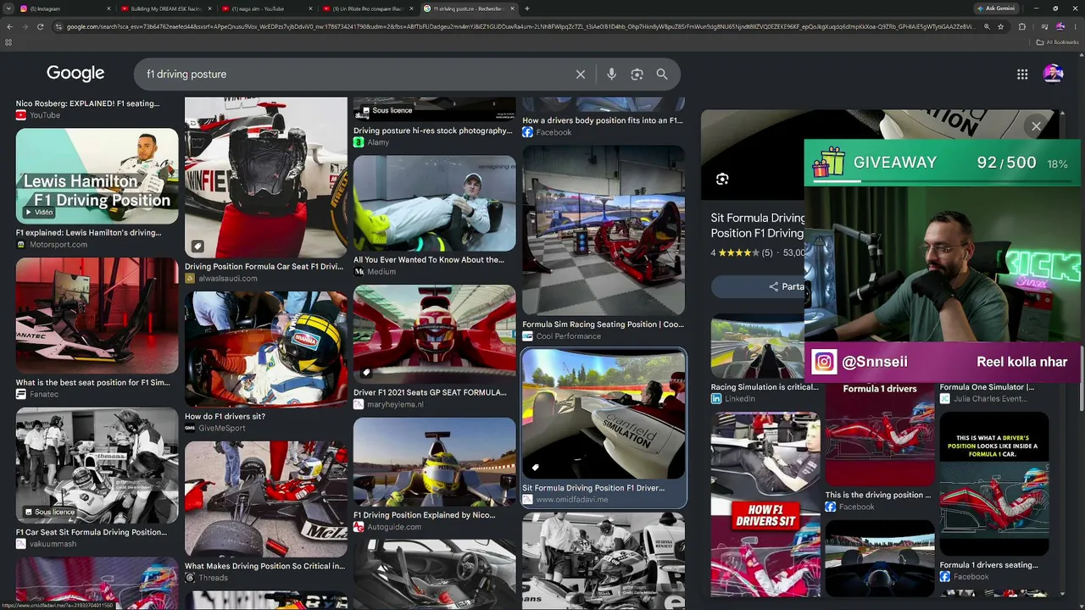Search inside the preview image with Lens icon
Screen dimensions: 1085x610
[722, 179]
